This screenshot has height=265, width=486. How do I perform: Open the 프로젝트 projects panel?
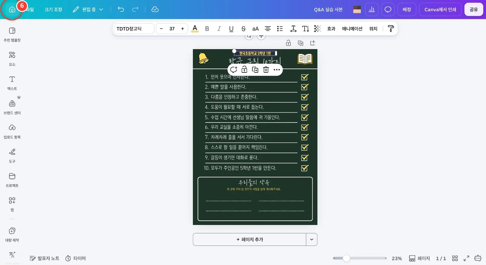click(12, 180)
